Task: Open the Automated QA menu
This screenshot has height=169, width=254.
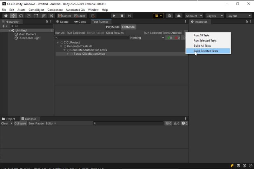Action: pyautogui.click(x=75, y=10)
